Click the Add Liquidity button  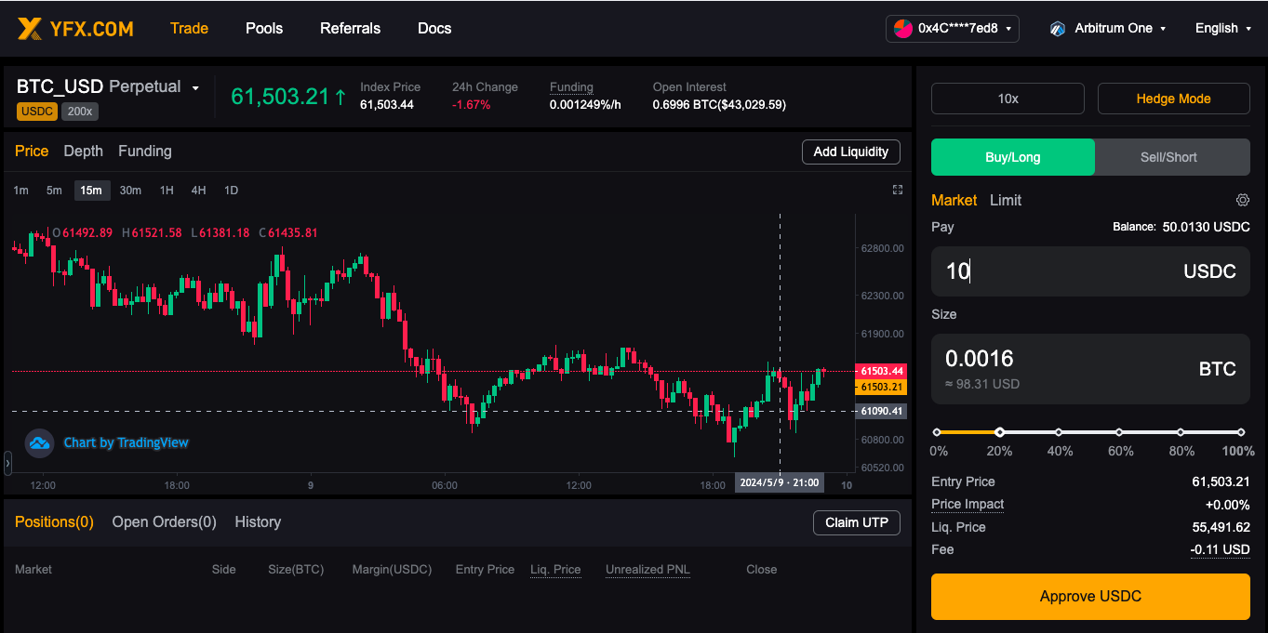(x=850, y=152)
